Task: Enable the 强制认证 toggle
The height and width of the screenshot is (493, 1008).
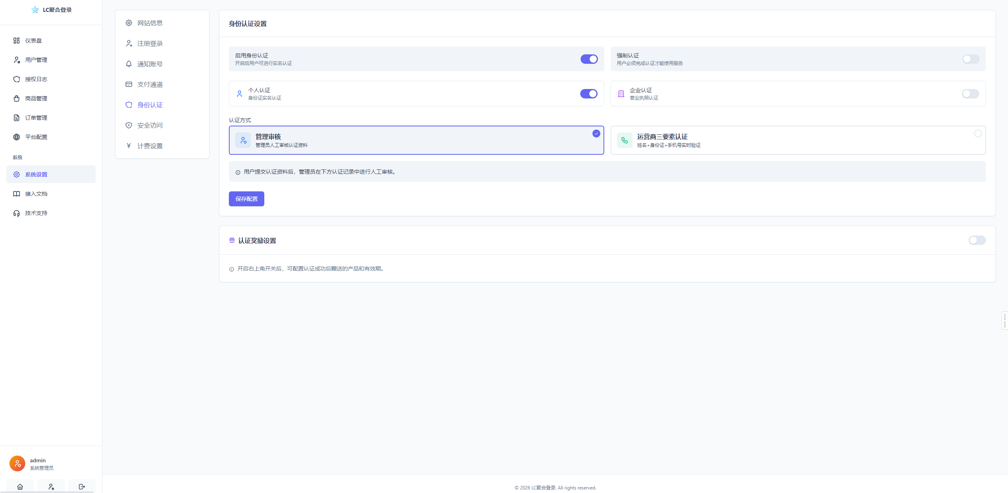Action: click(x=971, y=59)
